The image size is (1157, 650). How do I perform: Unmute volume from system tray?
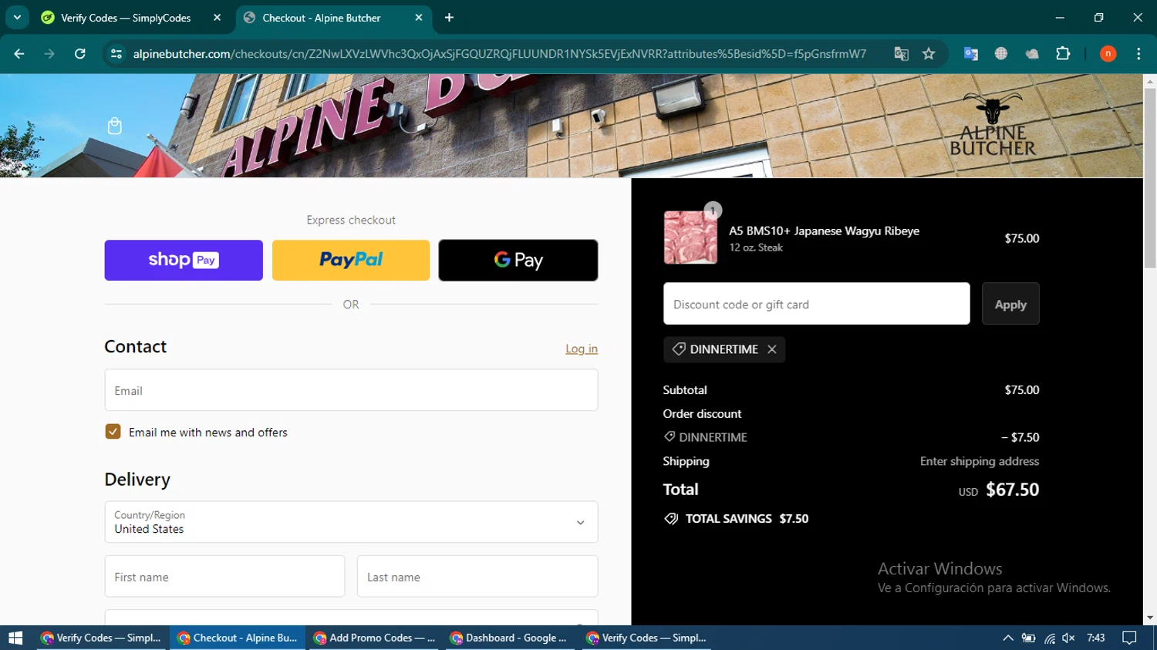click(1069, 638)
